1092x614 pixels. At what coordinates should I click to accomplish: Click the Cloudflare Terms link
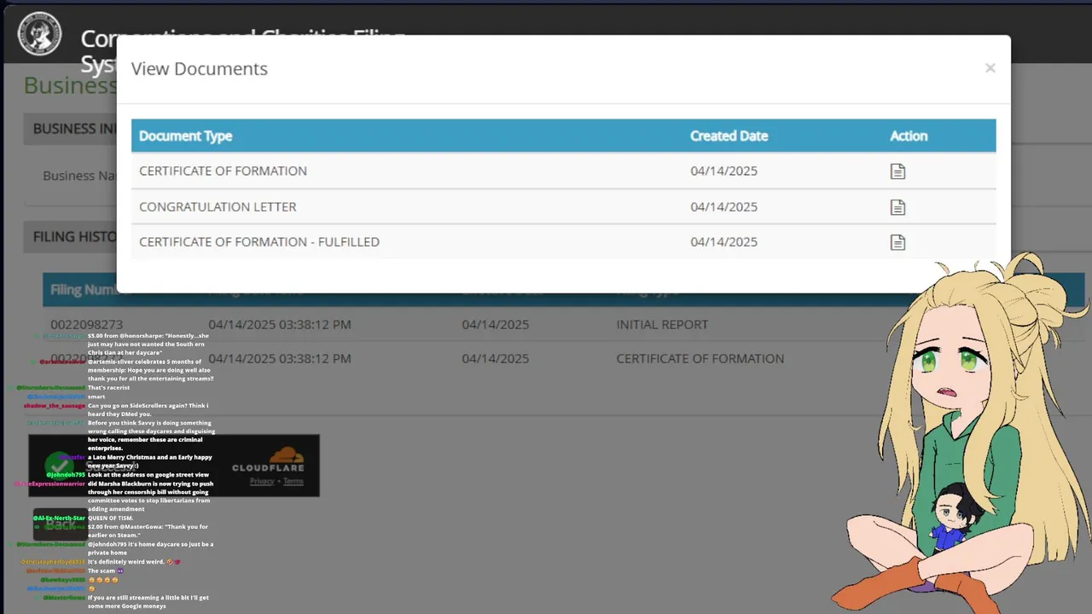pos(293,481)
